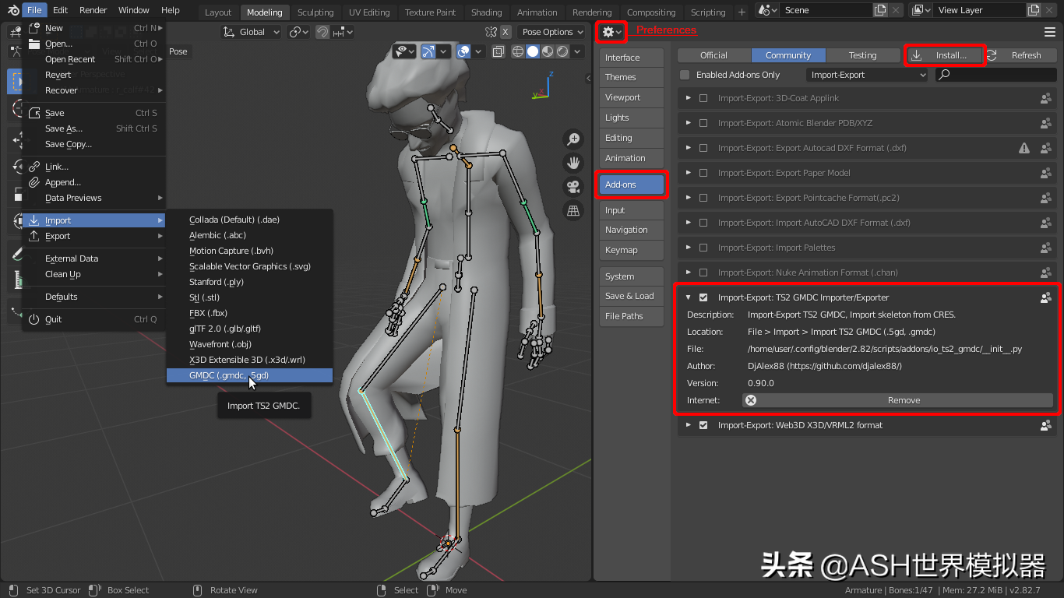The width and height of the screenshot is (1064, 598).
Task: Select solid viewport shading icon
Action: (x=533, y=51)
